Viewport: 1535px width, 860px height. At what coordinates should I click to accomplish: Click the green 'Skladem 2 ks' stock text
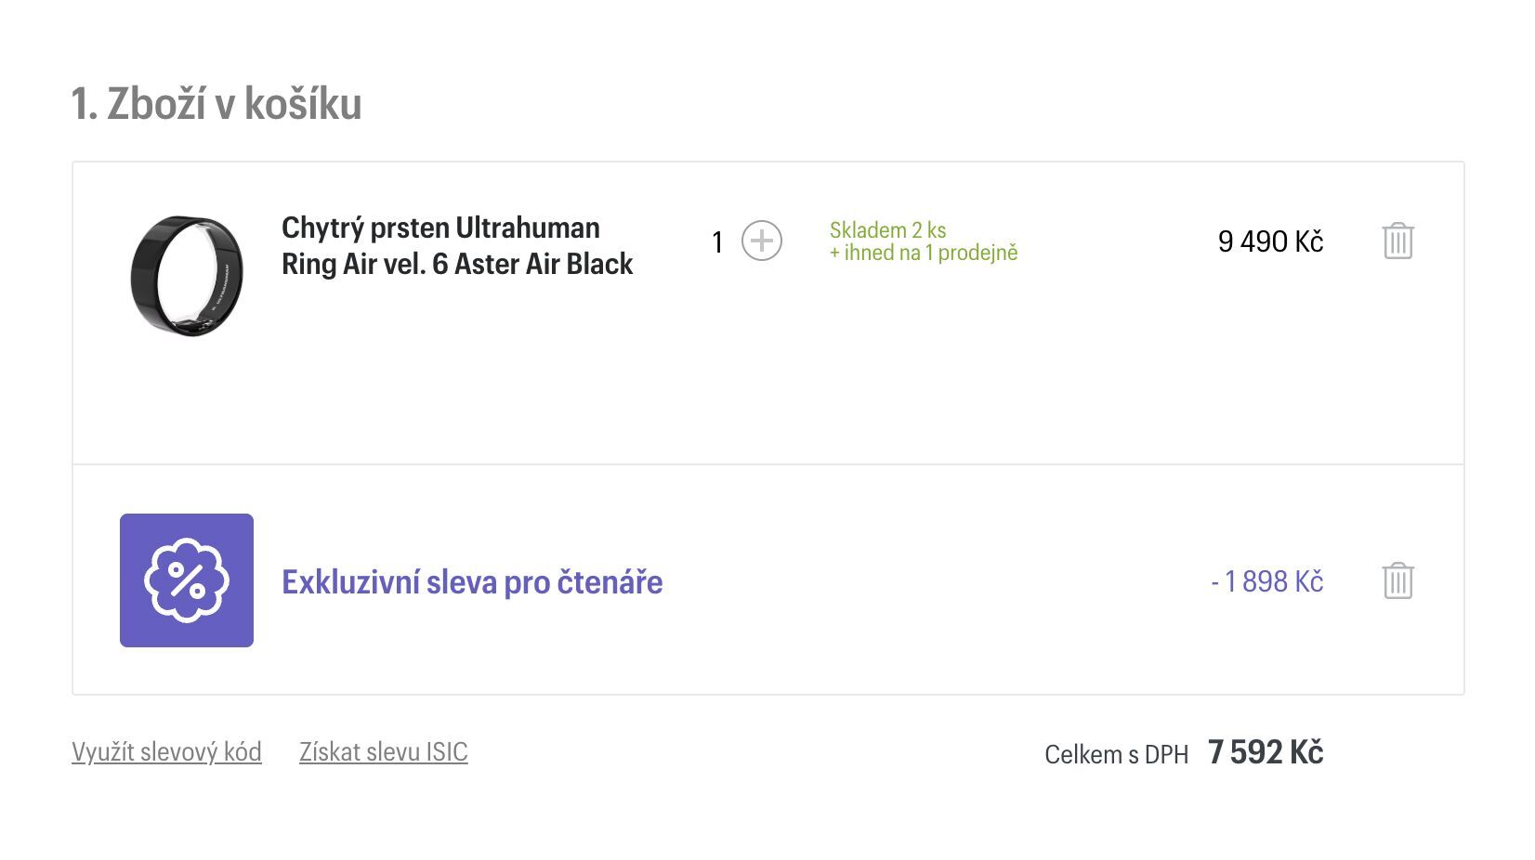[887, 229]
